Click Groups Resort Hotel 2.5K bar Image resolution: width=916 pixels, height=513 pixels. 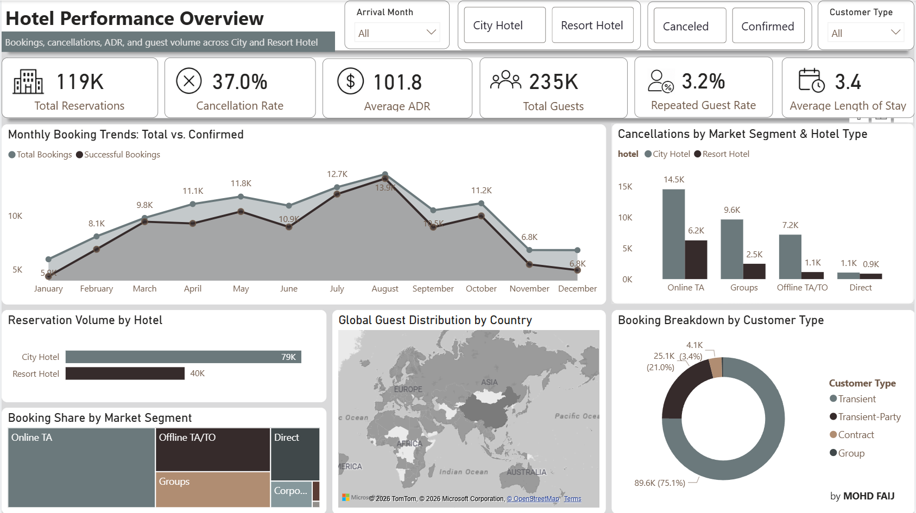click(754, 271)
